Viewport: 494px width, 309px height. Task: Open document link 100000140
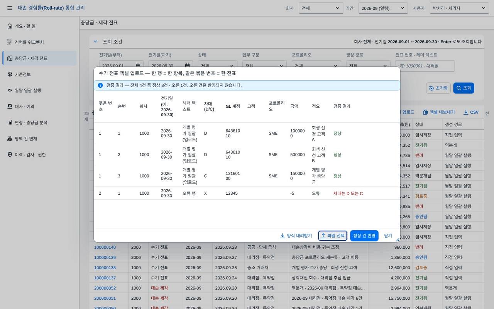coord(105,247)
